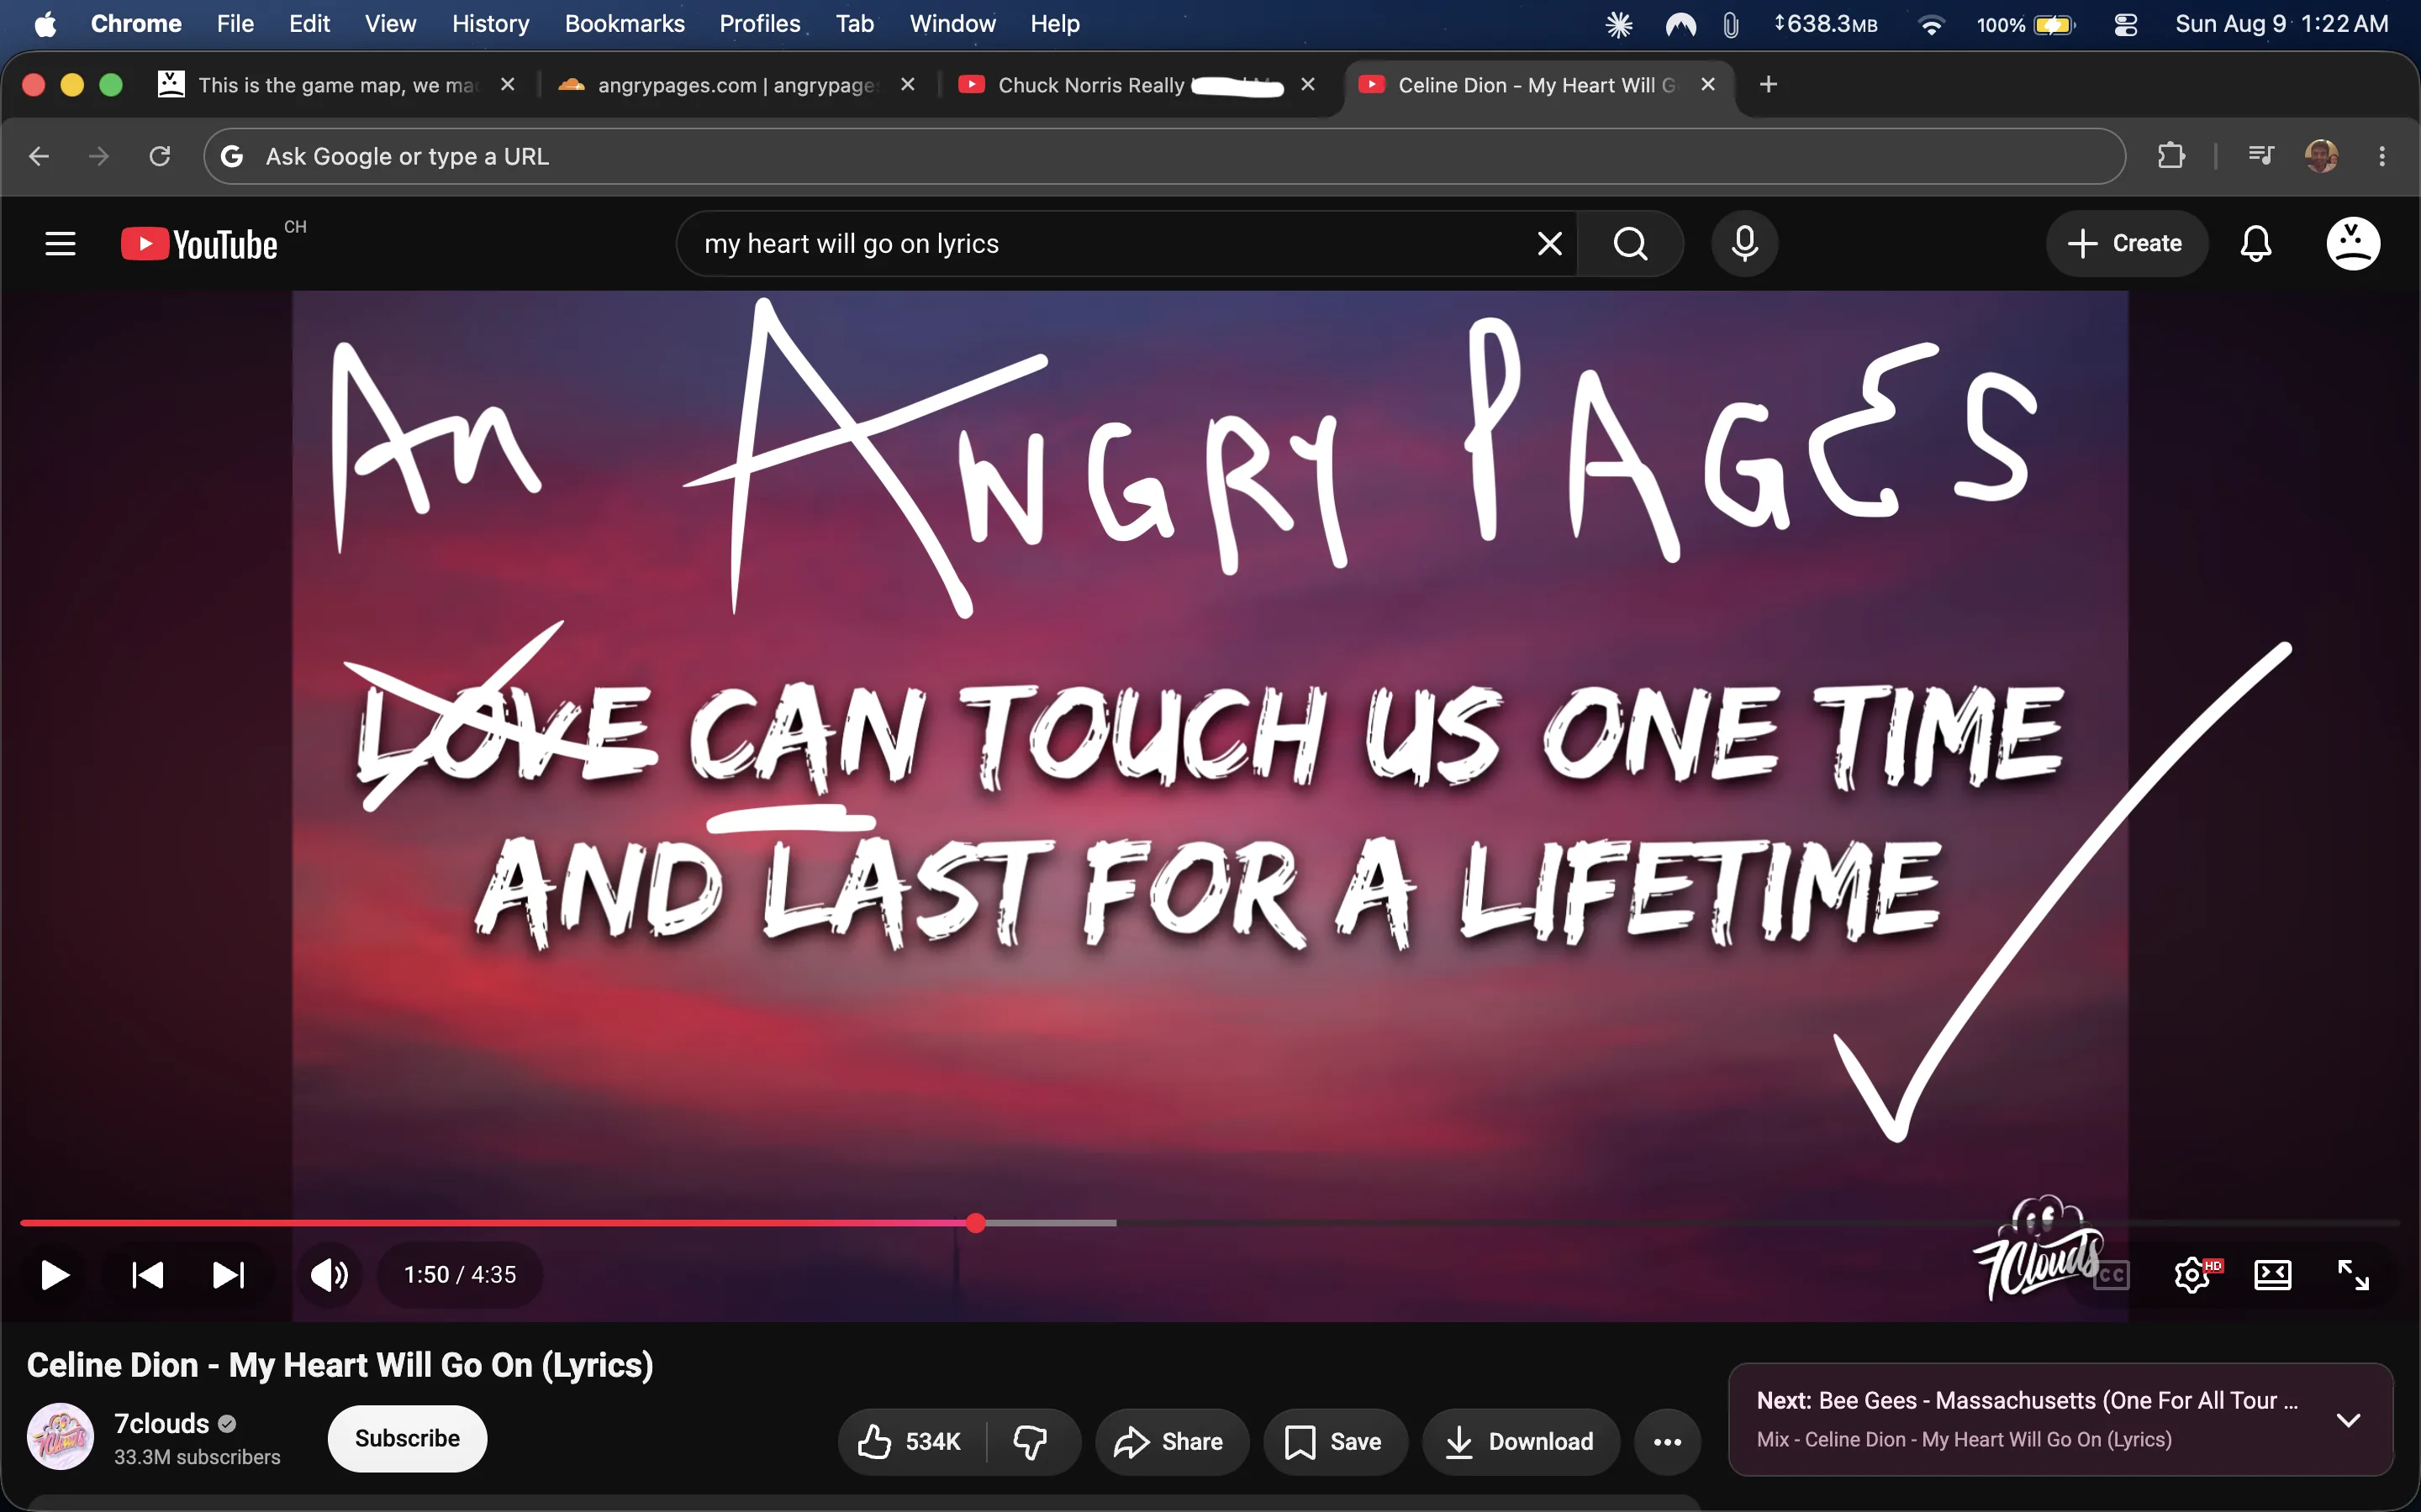Subscribe to the 7clouds channel

click(407, 1438)
